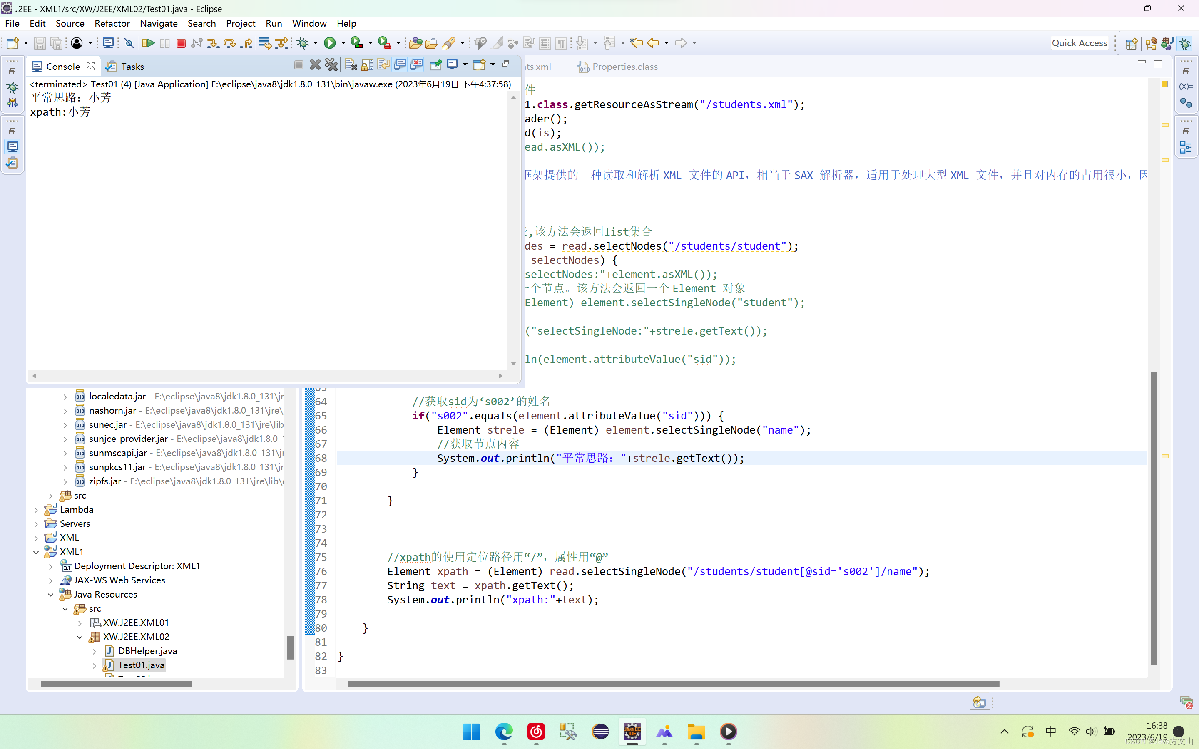Image resolution: width=1199 pixels, height=749 pixels.
Task: Toggle show console on standard output
Action: point(400,64)
